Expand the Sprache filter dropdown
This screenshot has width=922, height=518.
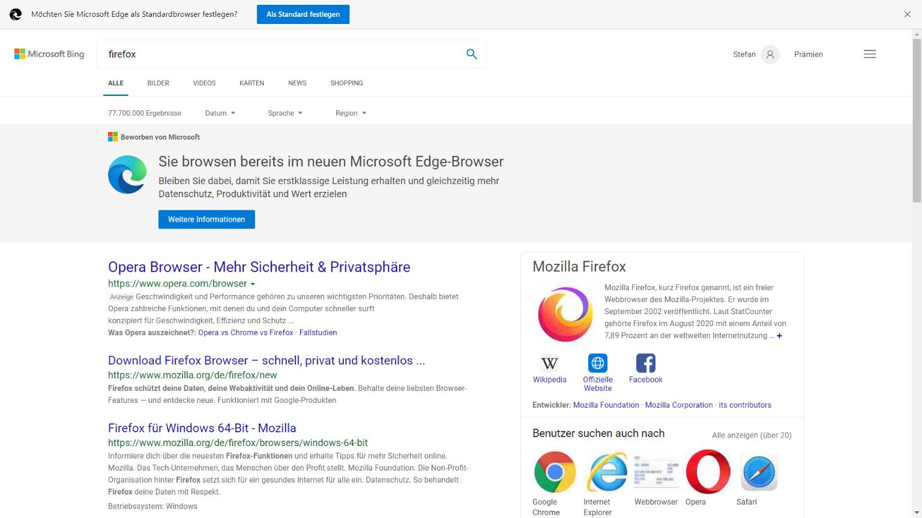point(285,113)
